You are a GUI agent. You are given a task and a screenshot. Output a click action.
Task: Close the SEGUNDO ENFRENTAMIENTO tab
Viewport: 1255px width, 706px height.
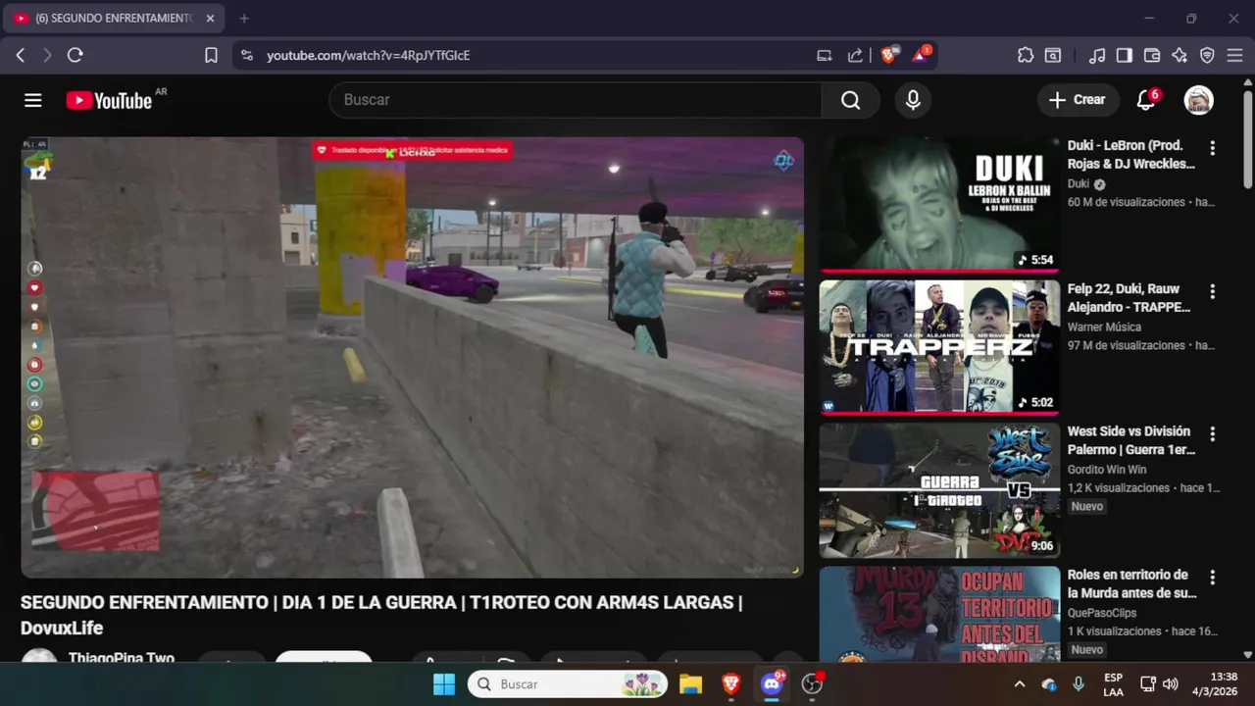[x=210, y=19]
